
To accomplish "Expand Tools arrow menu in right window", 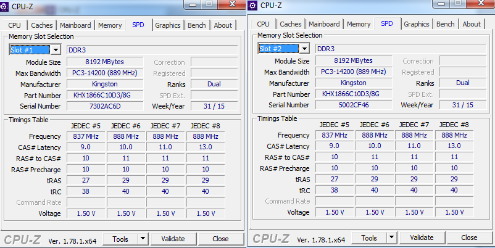I will [x=391, y=238].
